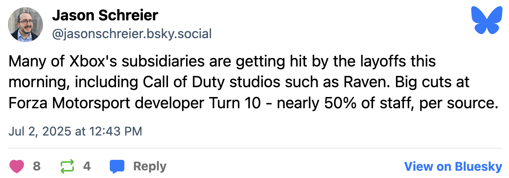Click the like count number 8
Screen dimensions: 509x178
[x=36, y=166]
